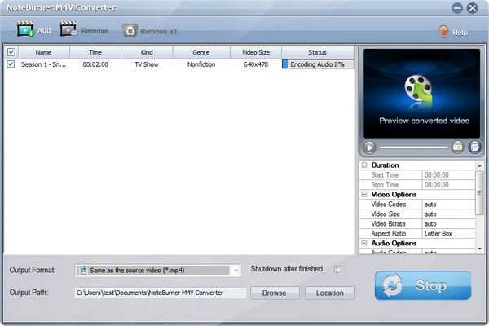Click options panel scrollbar up arrow

click(480, 165)
